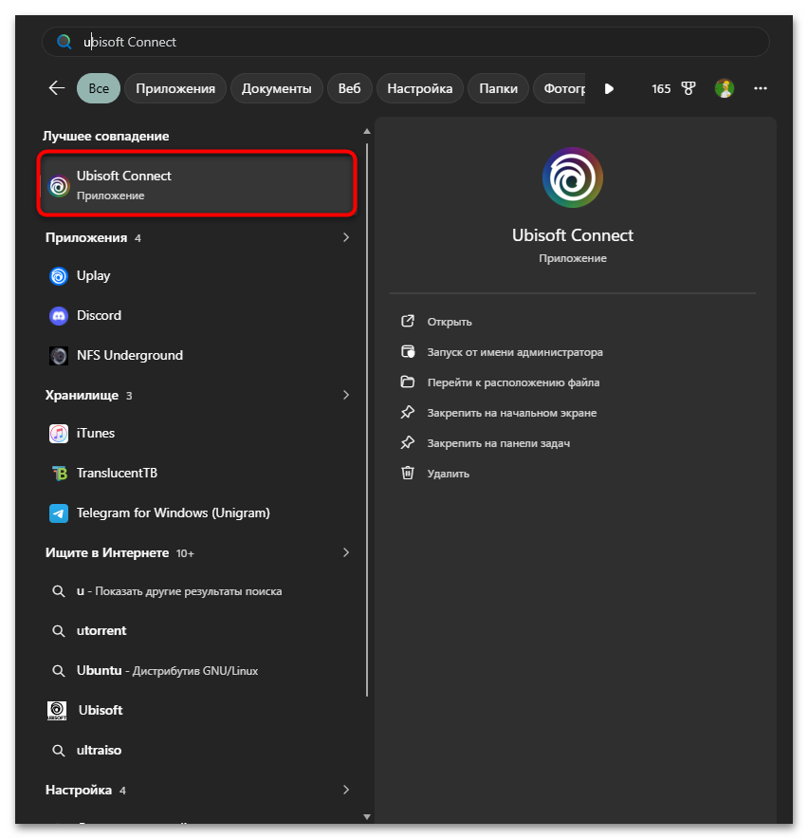Open the three-dots more options menu
This screenshot has width=808, height=839.
pos(760,88)
